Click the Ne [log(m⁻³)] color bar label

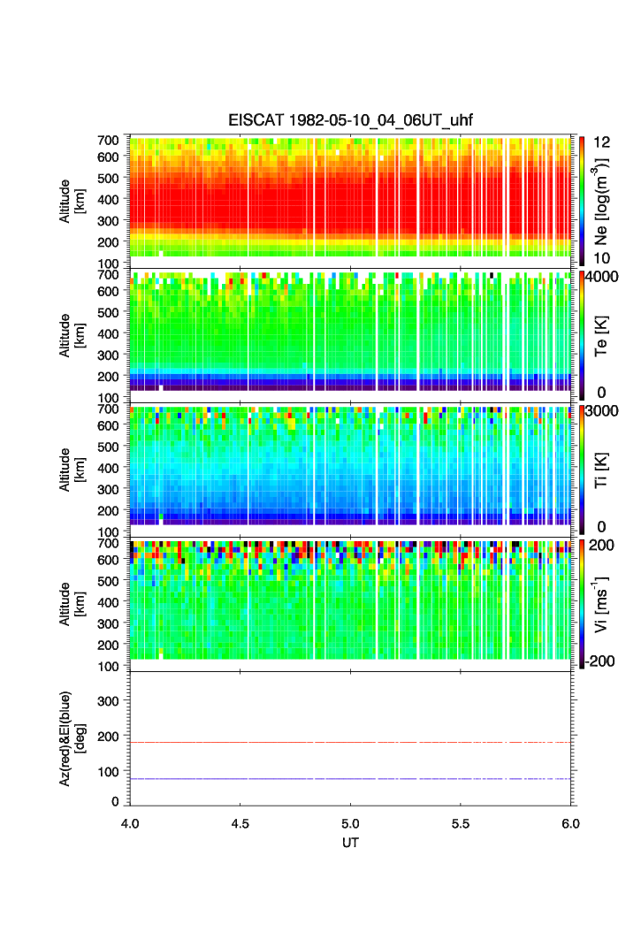(600, 202)
